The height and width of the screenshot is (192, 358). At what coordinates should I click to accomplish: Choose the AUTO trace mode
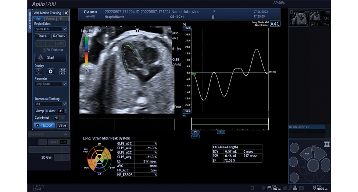coord(61,44)
